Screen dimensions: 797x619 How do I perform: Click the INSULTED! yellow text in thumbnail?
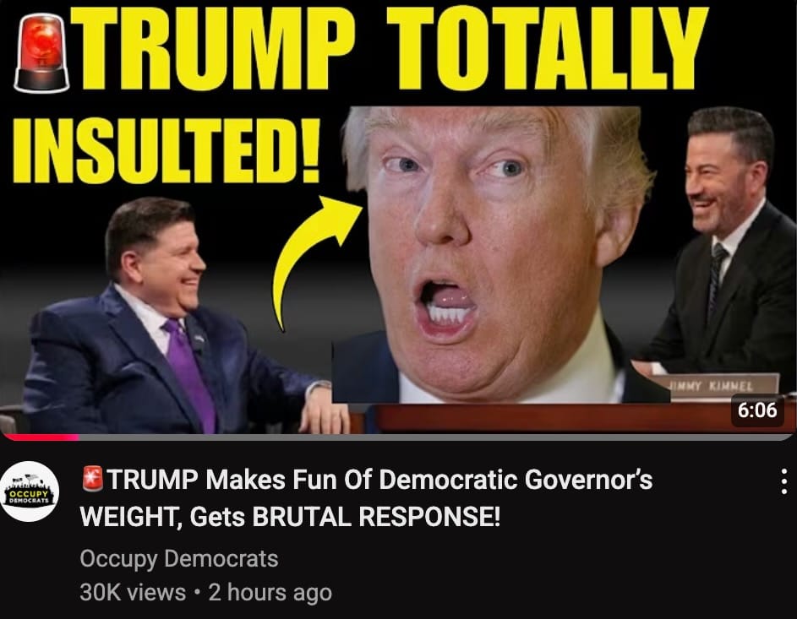(x=166, y=151)
